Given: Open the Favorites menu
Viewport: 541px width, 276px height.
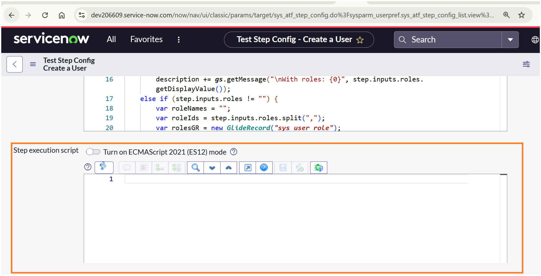Looking at the screenshot, I should pos(146,39).
